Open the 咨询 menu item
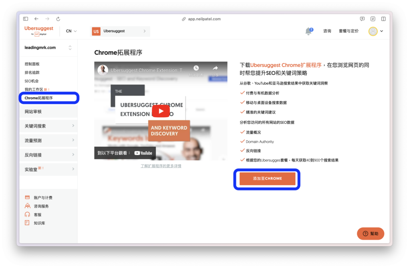The image size is (409, 268). [x=327, y=31]
